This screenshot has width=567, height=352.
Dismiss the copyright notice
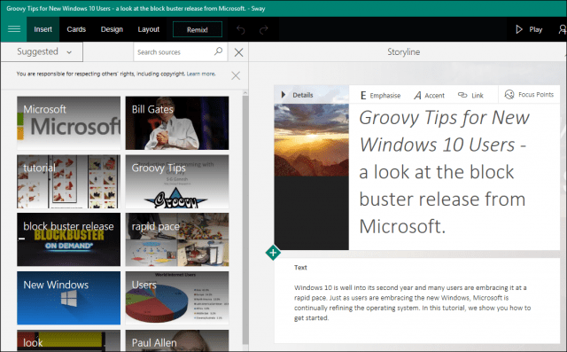(x=236, y=75)
